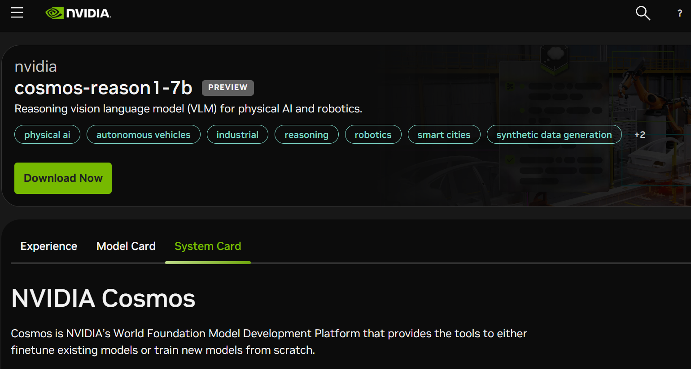Filter by the 'autonomous vehicles' tag
691x369 pixels.
pos(143,135)
